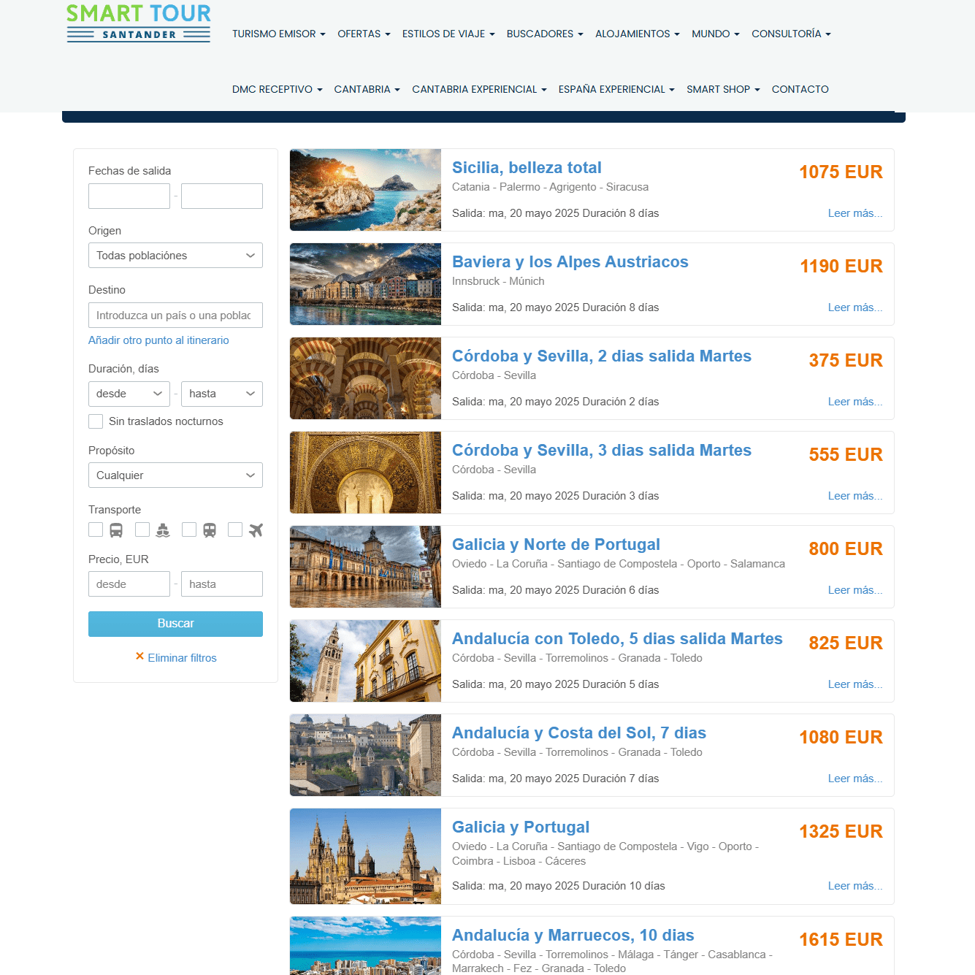Enable the Sin traslados nocturnos checkbox
Viewport: 975px width, 975px height.
[96, 421]
